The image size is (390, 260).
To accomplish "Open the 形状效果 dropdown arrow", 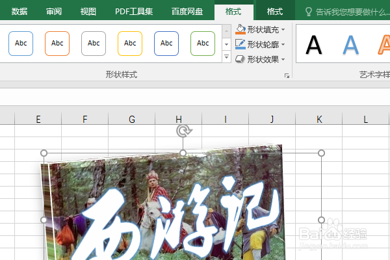I will coord(283,59).
